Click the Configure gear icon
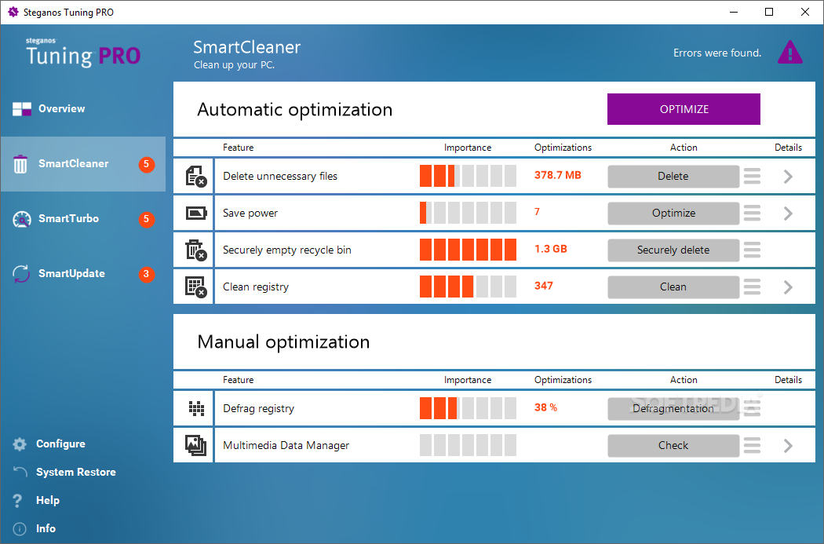The image size is (824, 544). pyautogui.click(x=20, y=444)
